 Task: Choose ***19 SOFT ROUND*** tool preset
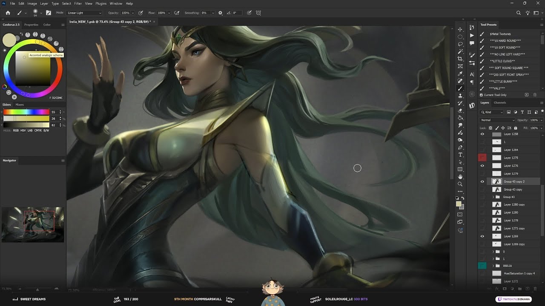pyautogui.click(x=505, y=48)
